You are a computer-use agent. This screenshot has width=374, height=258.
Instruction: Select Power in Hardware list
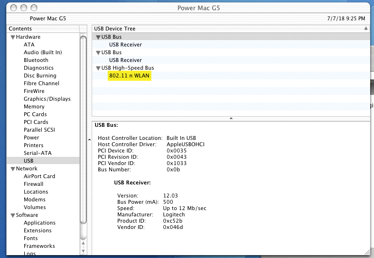(x=32, y=137)
